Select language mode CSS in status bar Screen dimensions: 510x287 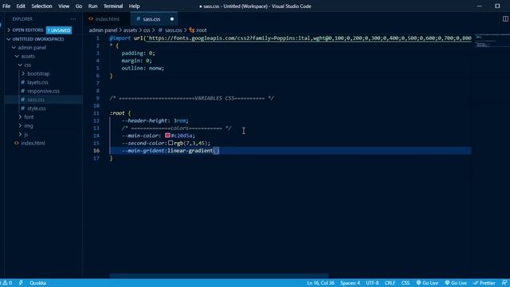(x=406, y=283)
